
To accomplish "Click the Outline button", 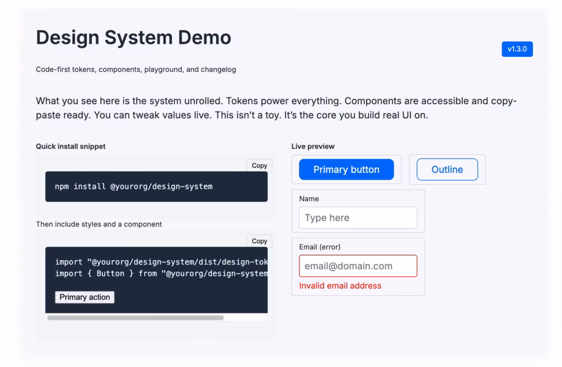I will coord(447,170).
